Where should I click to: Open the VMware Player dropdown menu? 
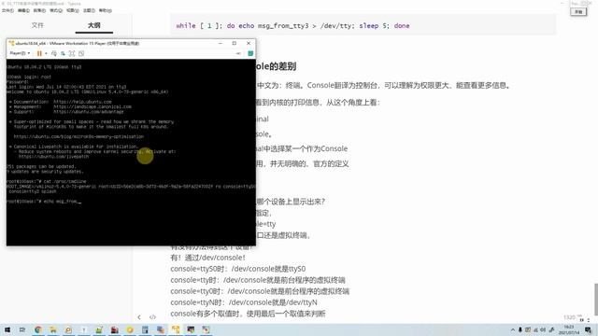click(20, 53)
